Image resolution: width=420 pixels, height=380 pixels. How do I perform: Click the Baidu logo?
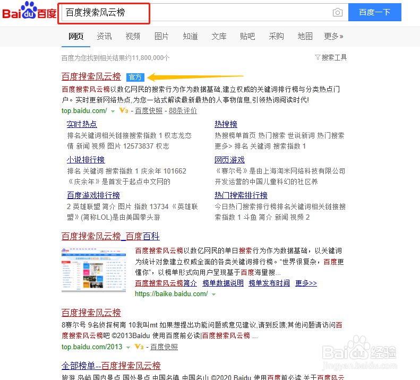pyautogui.click(x=29, y=11)
